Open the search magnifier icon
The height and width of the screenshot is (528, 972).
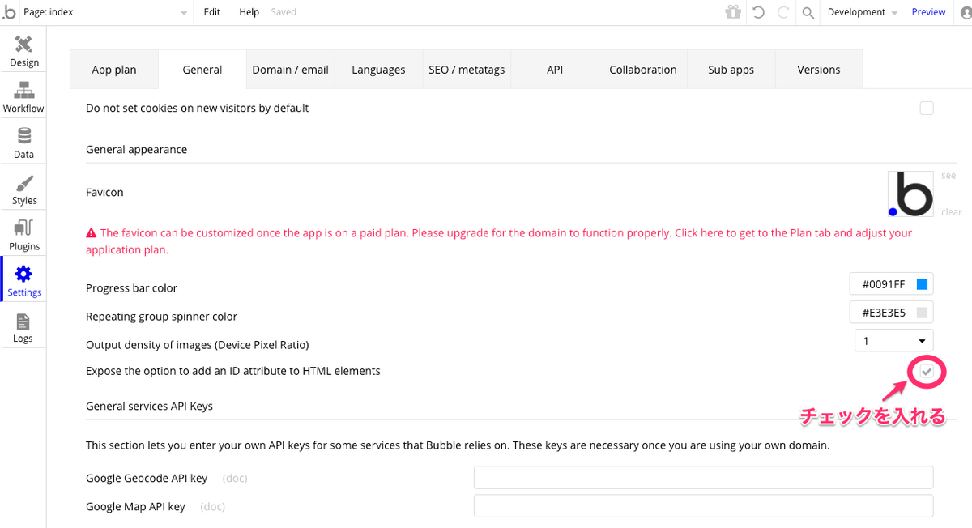tap(808, 12)
